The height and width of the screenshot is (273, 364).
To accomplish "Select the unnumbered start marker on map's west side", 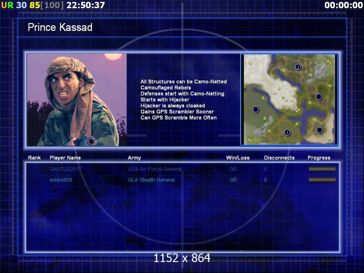I will click(x=256, y=109).
